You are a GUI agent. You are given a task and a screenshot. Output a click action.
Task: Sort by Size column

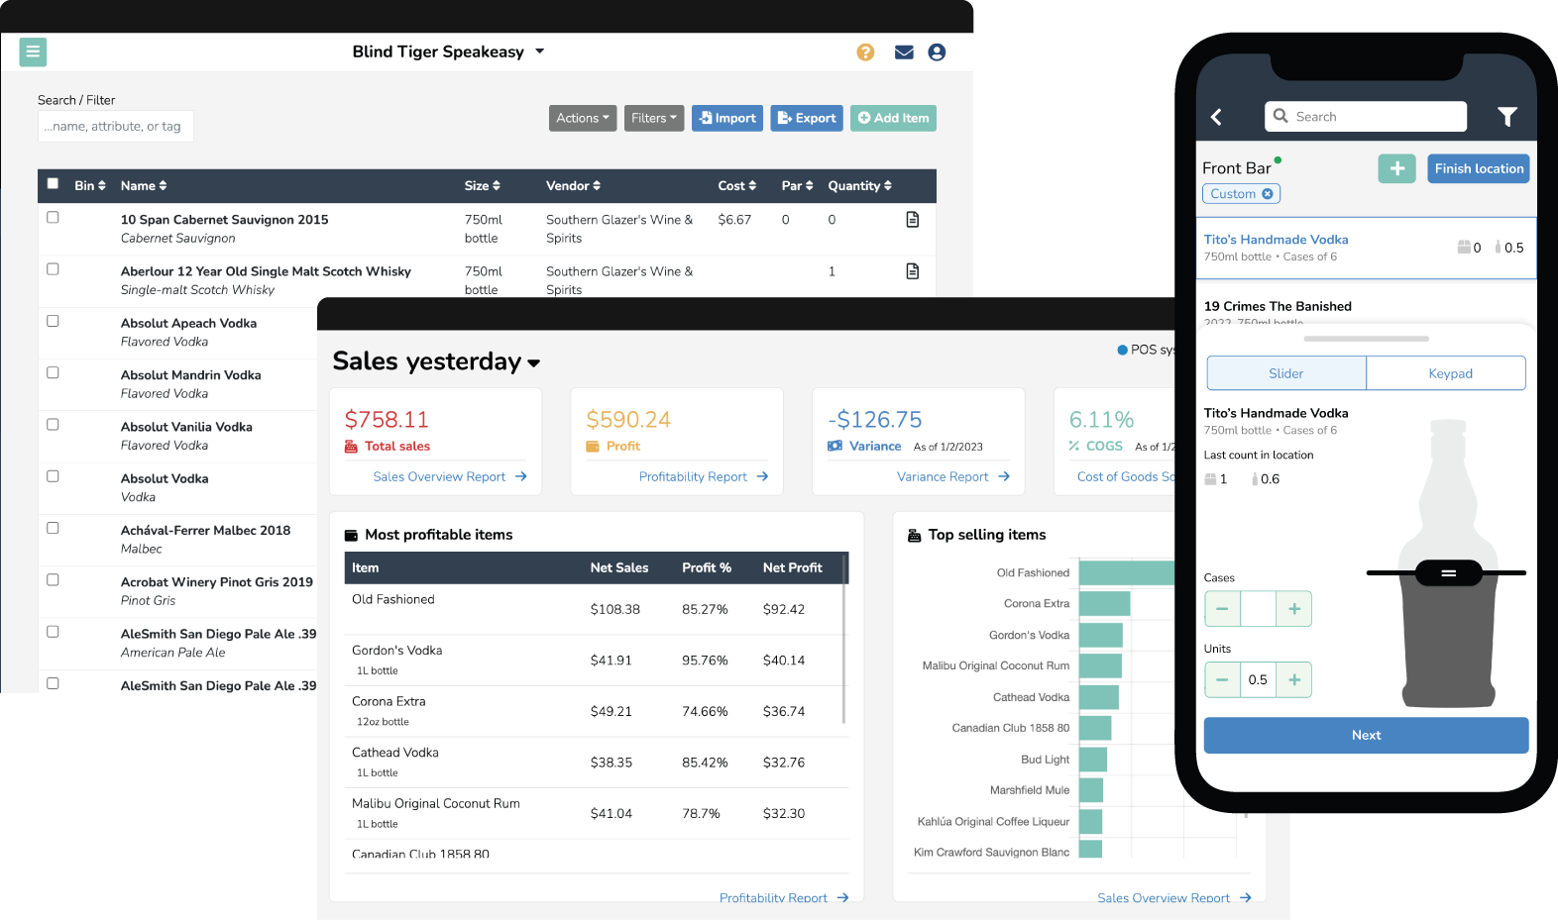(x=483, y=186)
